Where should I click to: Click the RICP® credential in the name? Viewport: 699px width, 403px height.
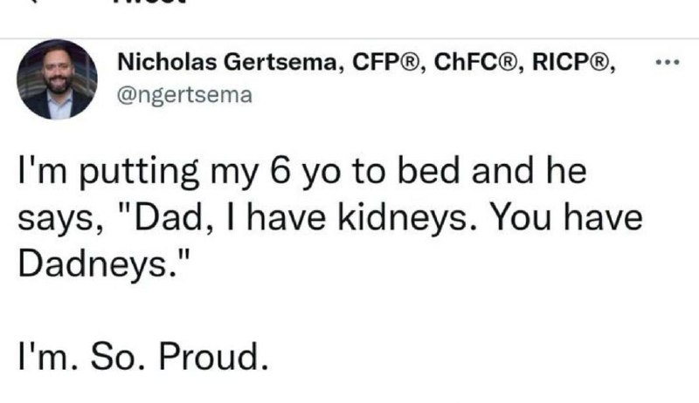point(573,62)
